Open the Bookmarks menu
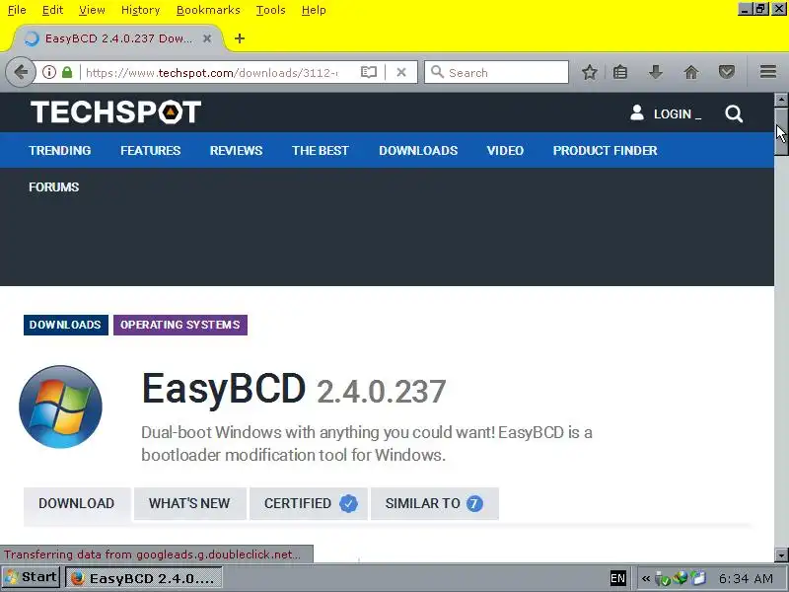The width and height of the screenshot is (789, 592). click(x=208, y=10)
